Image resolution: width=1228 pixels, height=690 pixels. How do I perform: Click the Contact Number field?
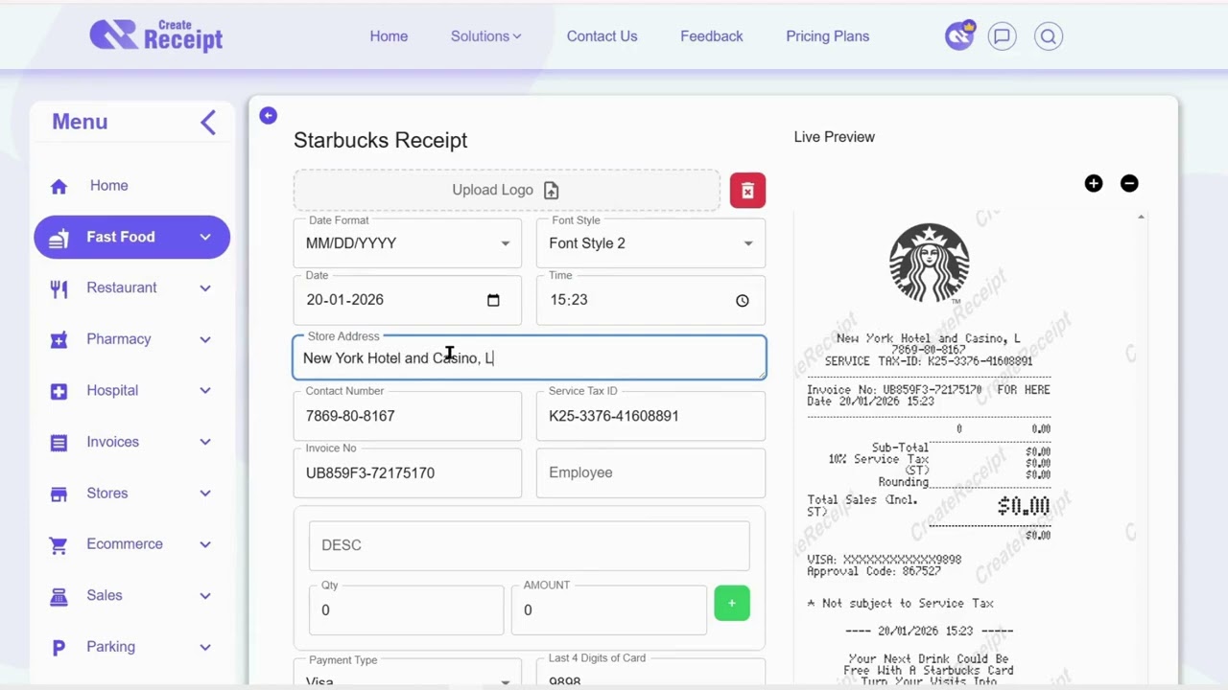(x=408, y=416)
